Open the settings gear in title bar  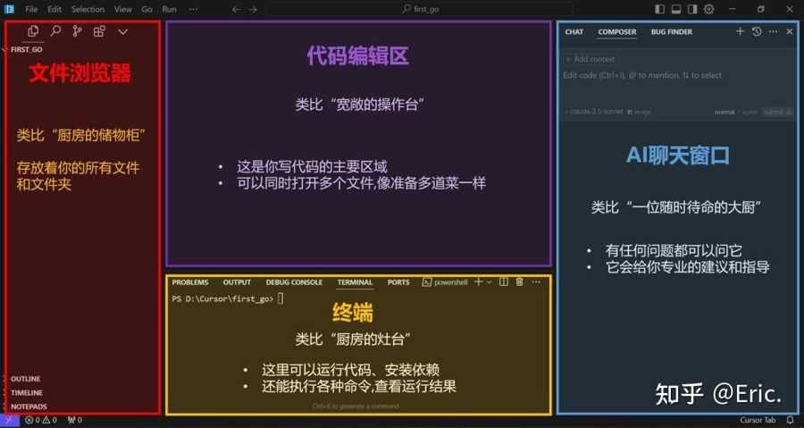[x=708, y=9]
